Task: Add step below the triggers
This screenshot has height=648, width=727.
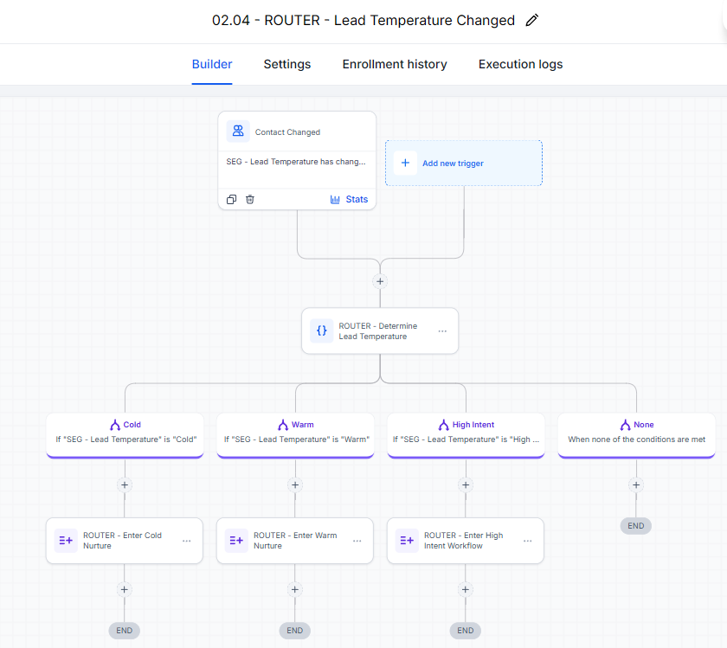Action: (380, 281)
